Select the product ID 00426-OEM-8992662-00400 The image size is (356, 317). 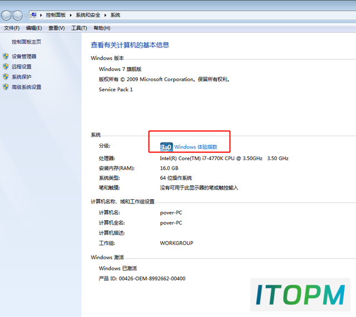coord(152,279)
